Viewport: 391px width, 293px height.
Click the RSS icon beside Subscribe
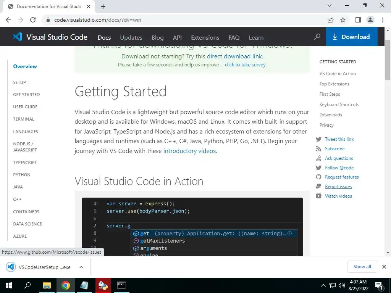coord(319,149)
